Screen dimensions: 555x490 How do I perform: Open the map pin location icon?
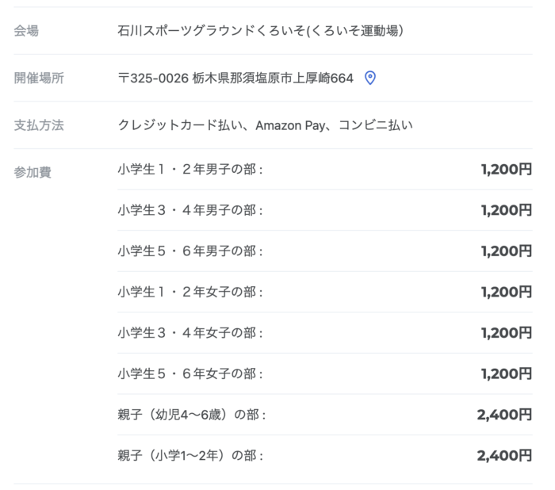pos(369,78)
